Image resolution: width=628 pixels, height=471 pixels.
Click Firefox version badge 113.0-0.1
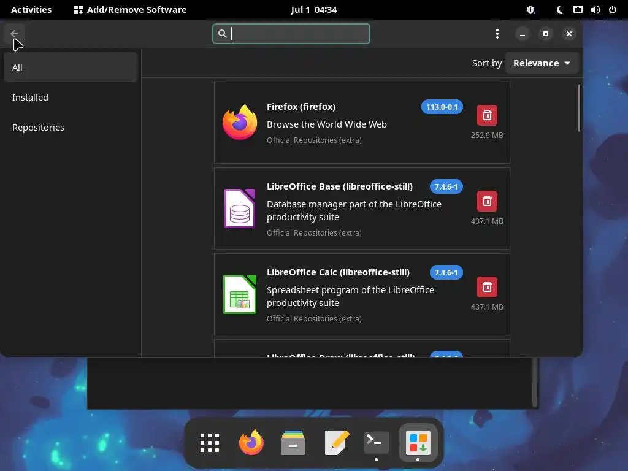(442, 107)
